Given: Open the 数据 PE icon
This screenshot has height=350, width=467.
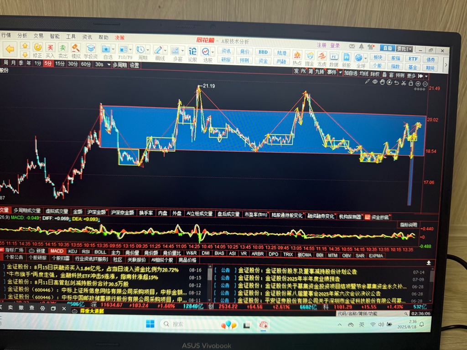Looking at the screenshot, I should [x=334, y=56].
